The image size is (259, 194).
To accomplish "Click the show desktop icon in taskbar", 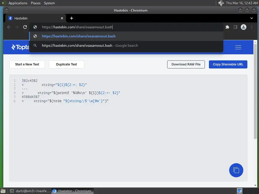I will tap(3, 191).
